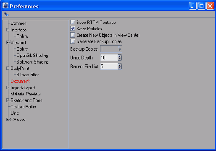Open the Texture Paths category
This screenshot has width=216, height=151.
[23, 107]
